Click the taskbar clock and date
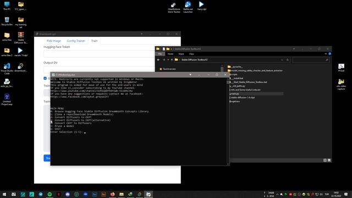The height and width of the screenshot is (198, 352). (x=336, y=194)
